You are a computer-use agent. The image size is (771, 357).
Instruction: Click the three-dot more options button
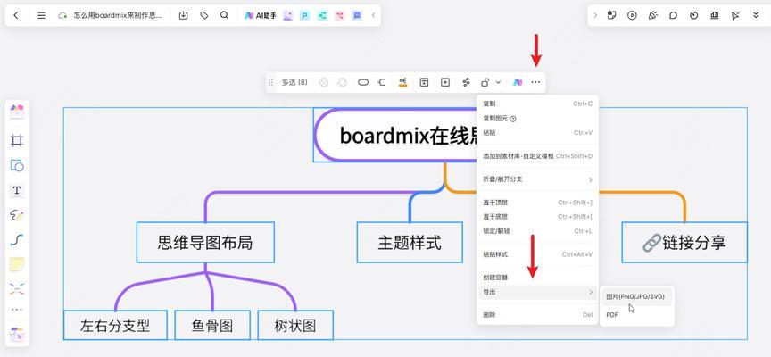[x=535, y=83]
